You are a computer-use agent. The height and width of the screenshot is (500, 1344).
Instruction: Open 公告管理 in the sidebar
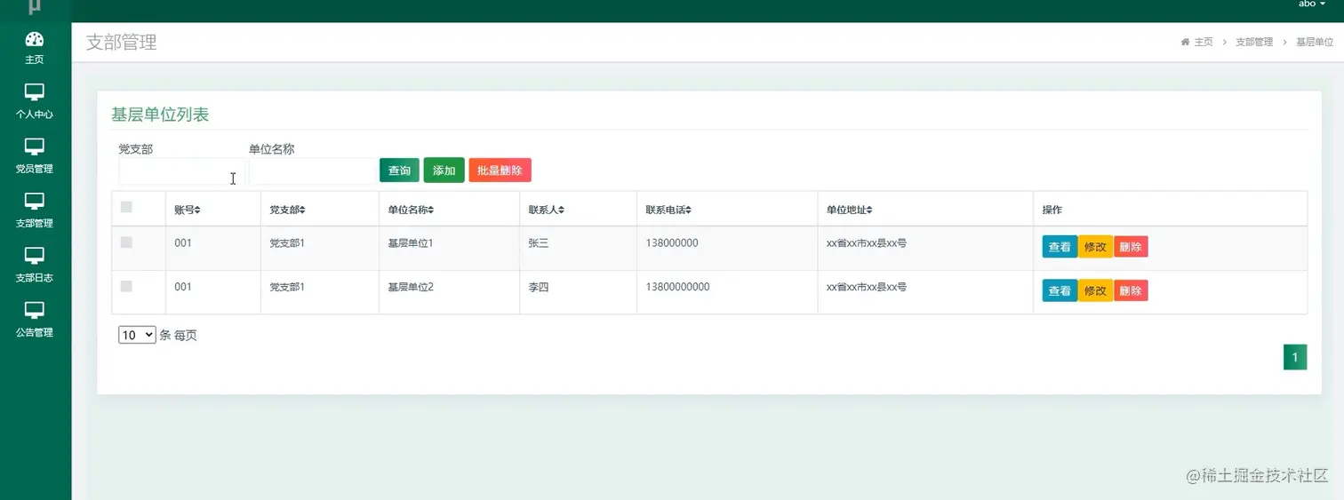(x=35, y=319)
